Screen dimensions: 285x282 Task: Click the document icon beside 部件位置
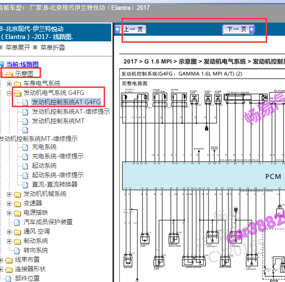coord(8,279)
